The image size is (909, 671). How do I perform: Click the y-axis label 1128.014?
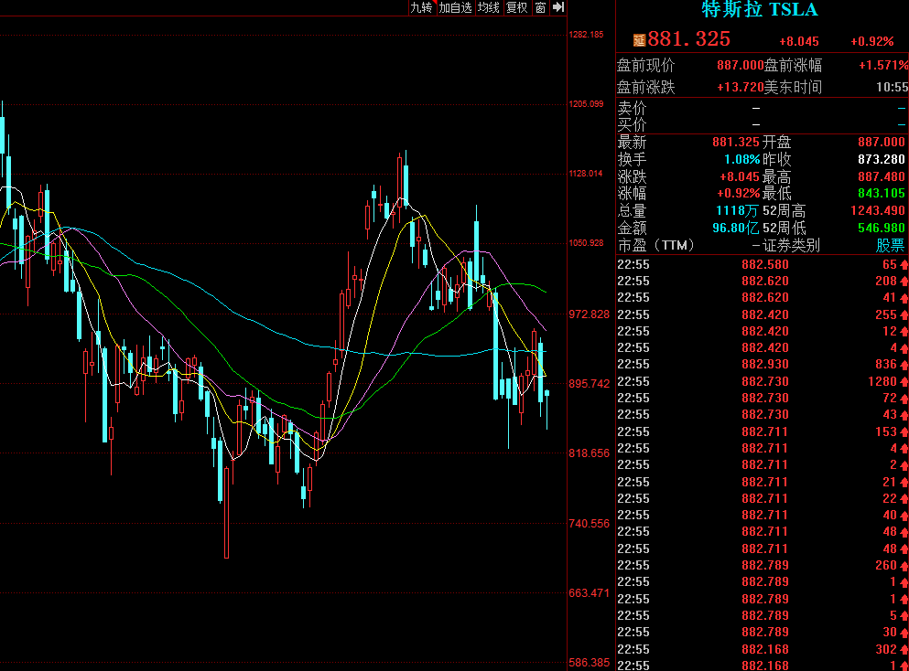pyautogui.click(x=586, y=174)
